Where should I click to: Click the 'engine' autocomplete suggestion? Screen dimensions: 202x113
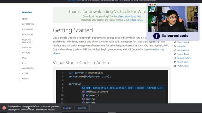tap(123, 99)
